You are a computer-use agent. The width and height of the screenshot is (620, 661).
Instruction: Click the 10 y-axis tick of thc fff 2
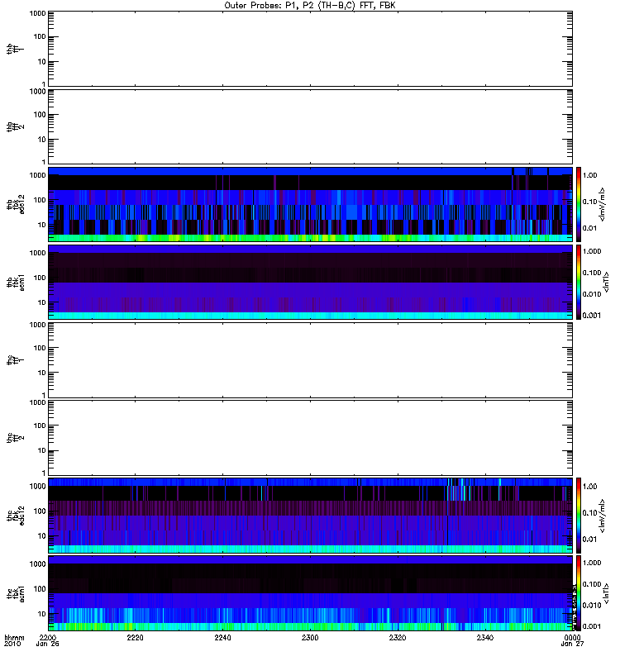pos(42,450)
